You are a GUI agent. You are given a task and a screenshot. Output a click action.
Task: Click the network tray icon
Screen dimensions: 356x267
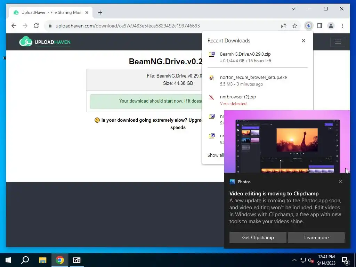tap(303, 260)
